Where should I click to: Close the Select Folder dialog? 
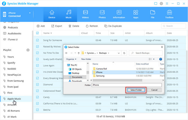pyautogui.click(x=162, y=47)
